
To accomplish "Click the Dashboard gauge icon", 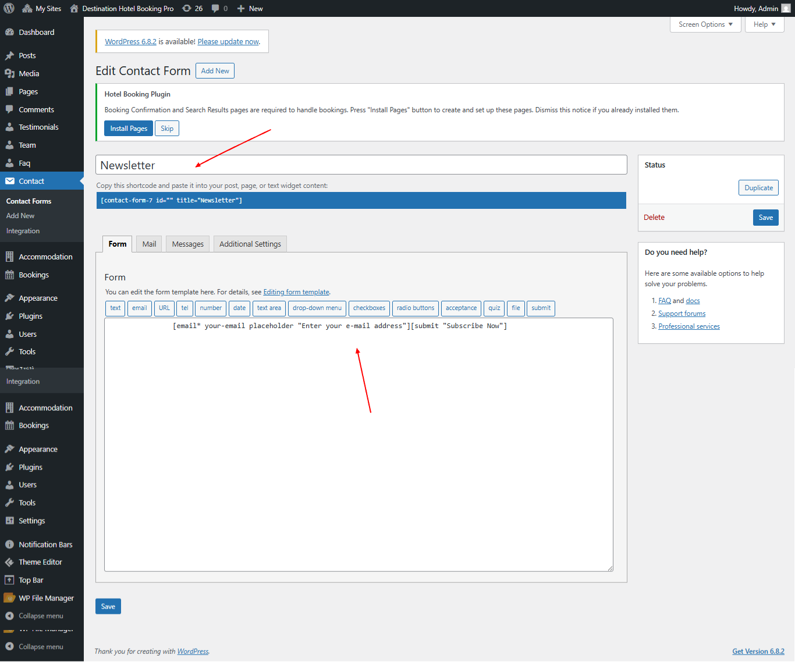I will tap(9, 32).
